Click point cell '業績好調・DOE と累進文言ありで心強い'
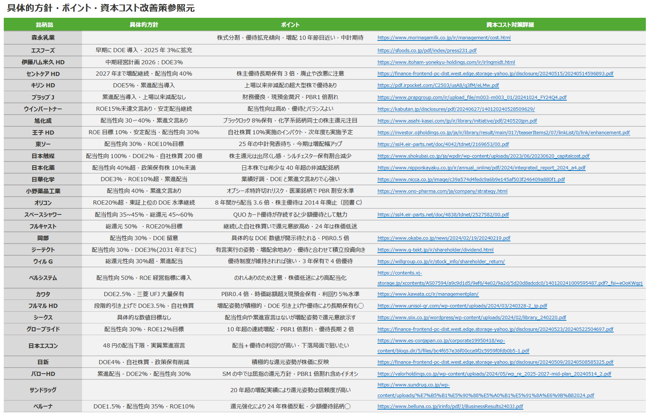 pyautogui.click(x=290, y=179)
